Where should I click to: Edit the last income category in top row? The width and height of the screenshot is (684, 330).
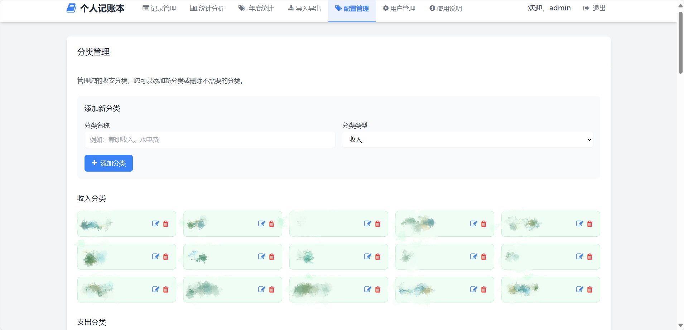tap(579, 224)
